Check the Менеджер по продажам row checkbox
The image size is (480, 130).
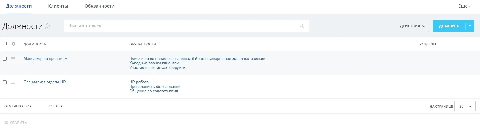[5, 59]
